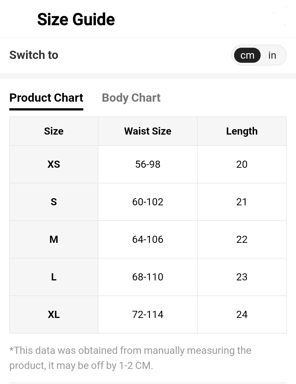Click the measurement disclaimer note
Image resolution: width=296 pixels, height=384 pixels.
(x=130, y=358)
